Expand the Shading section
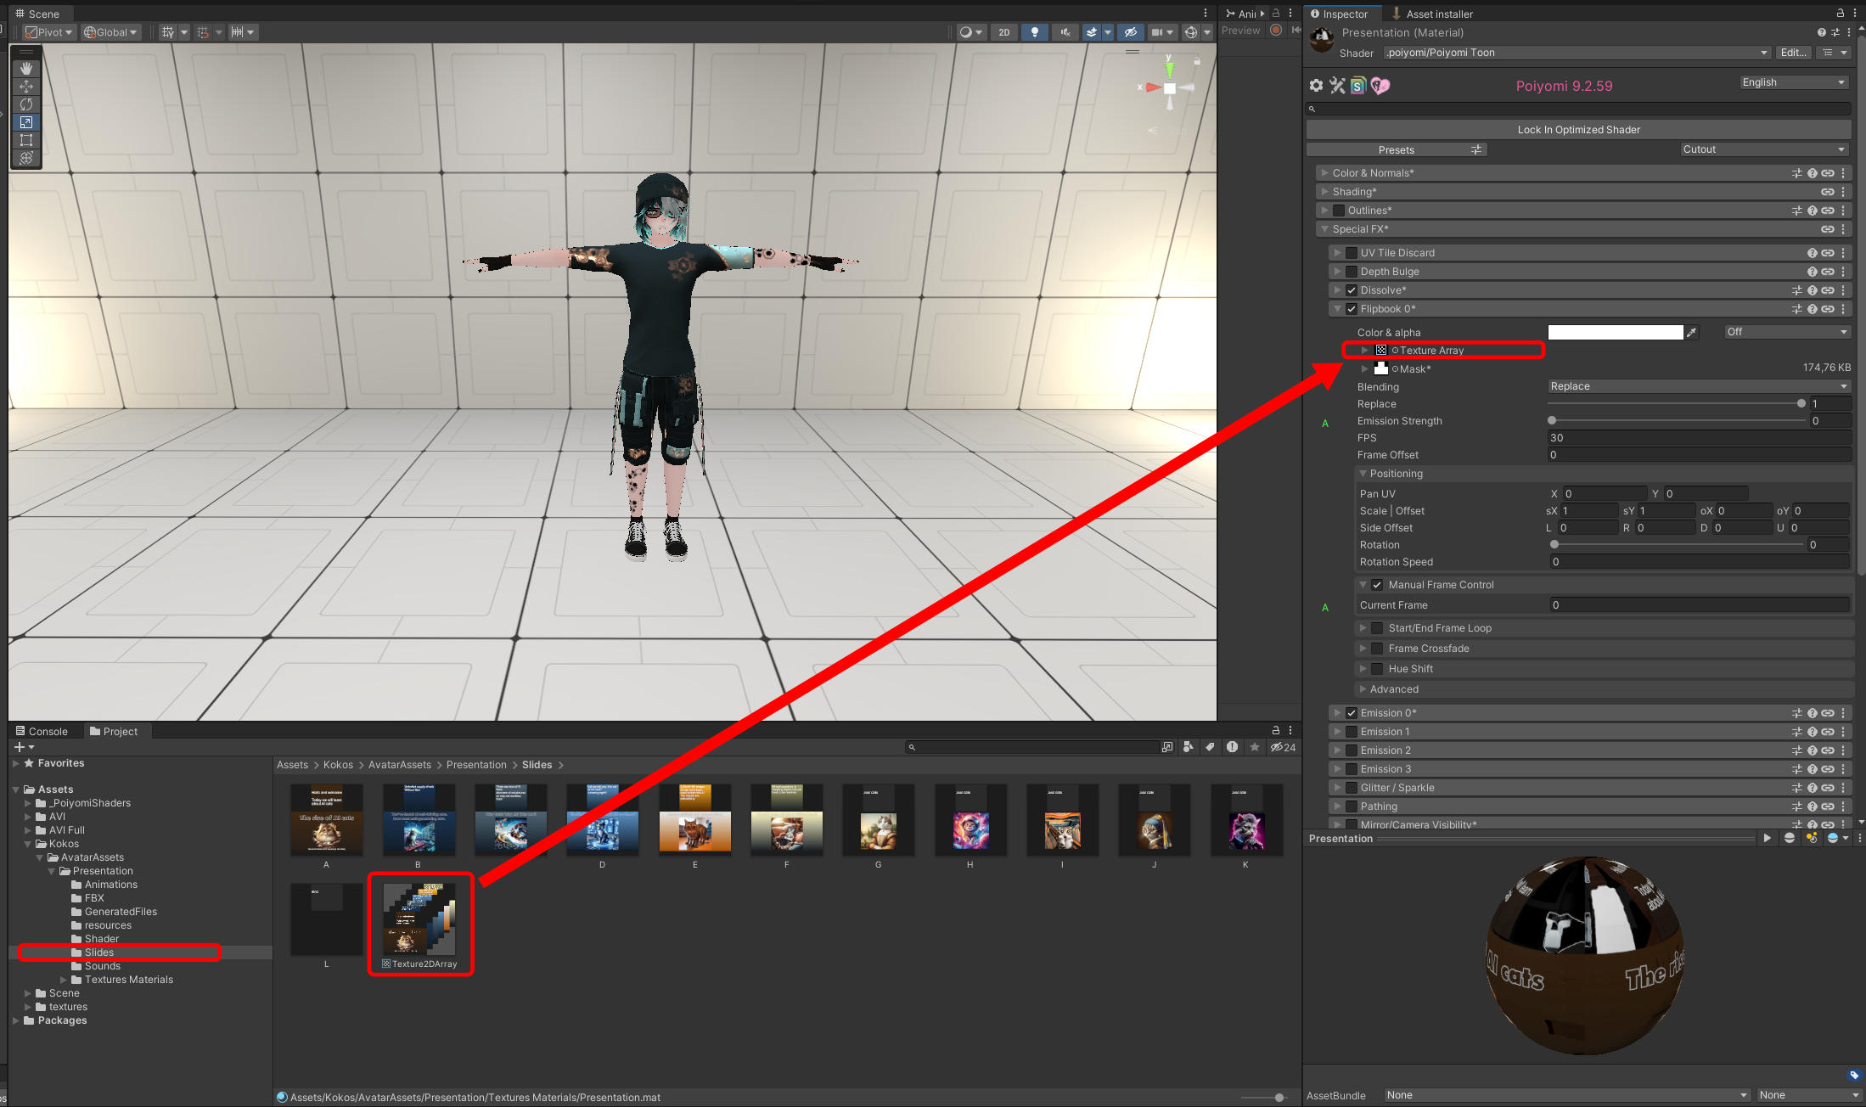The height and width of the screenshot is (1107, 1866). (x=1324, y=192)
